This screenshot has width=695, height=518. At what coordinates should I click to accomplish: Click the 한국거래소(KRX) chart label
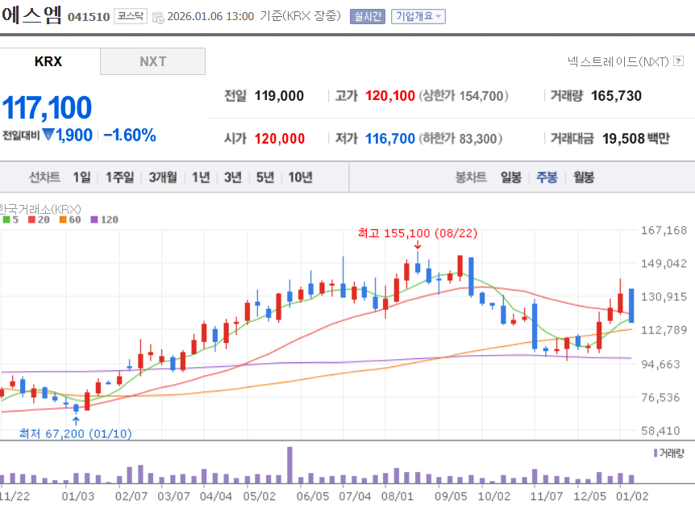pos(40,209)
